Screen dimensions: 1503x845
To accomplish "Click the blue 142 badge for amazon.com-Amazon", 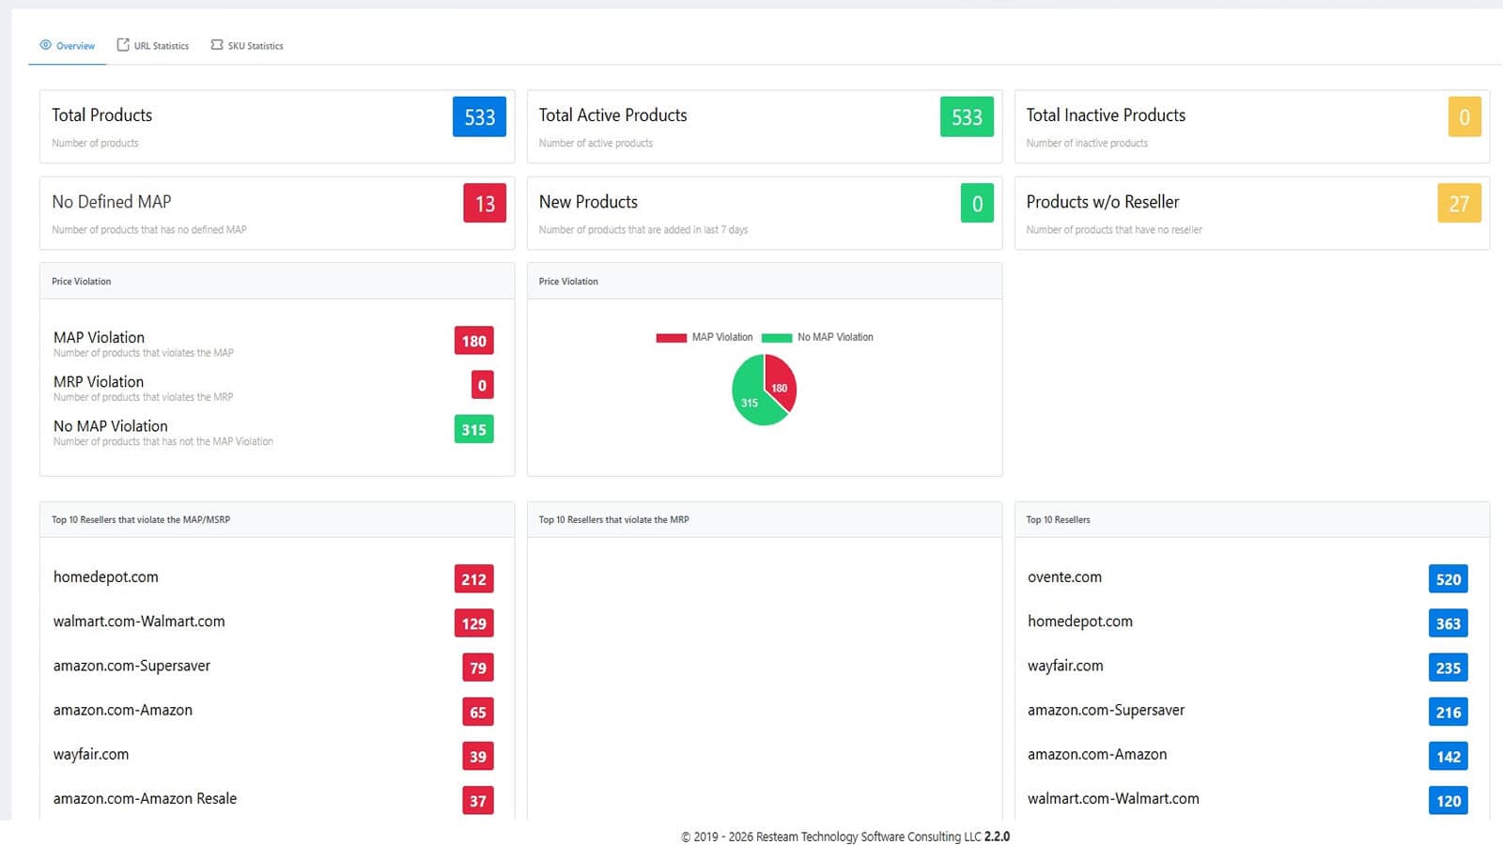I will coord(1448,756).
